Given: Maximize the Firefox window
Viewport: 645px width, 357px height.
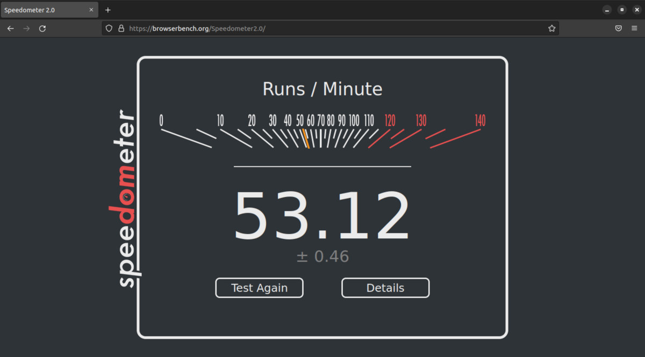Looking at the screenshot, I should [x=622, y=10].
